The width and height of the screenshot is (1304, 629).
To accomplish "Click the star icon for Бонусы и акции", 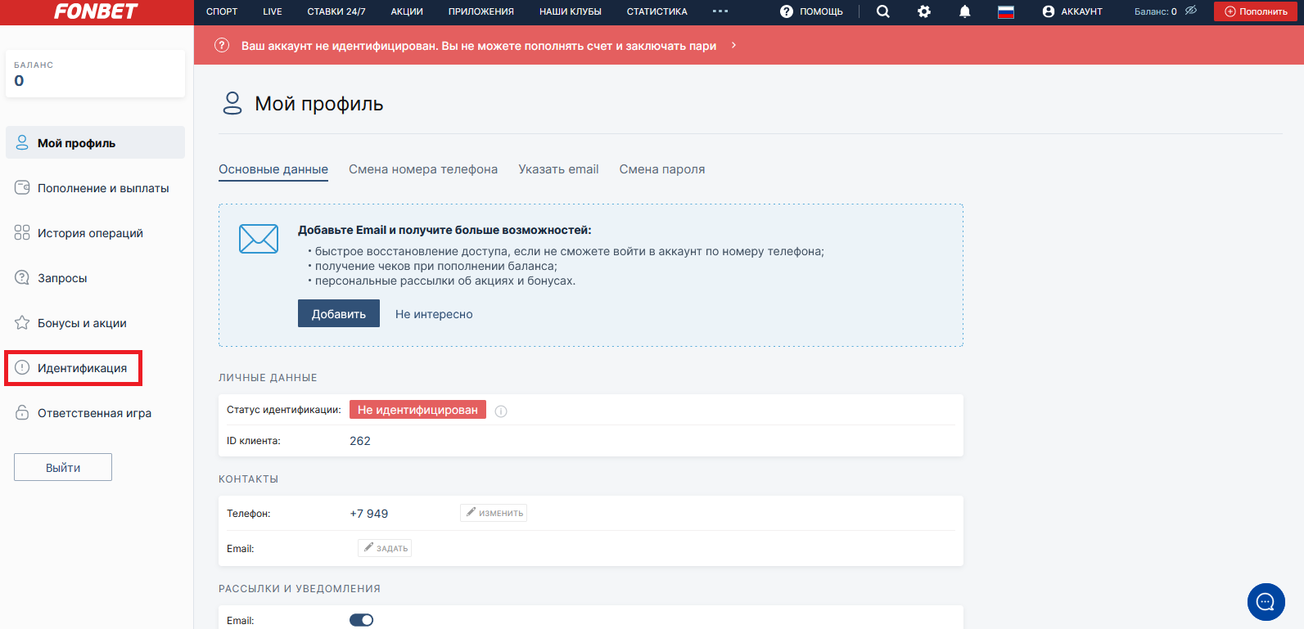I will (22, 322).
